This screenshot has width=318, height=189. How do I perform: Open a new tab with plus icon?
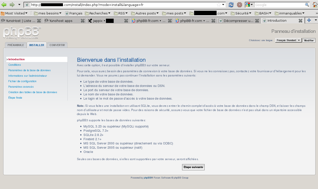point(309,20)
